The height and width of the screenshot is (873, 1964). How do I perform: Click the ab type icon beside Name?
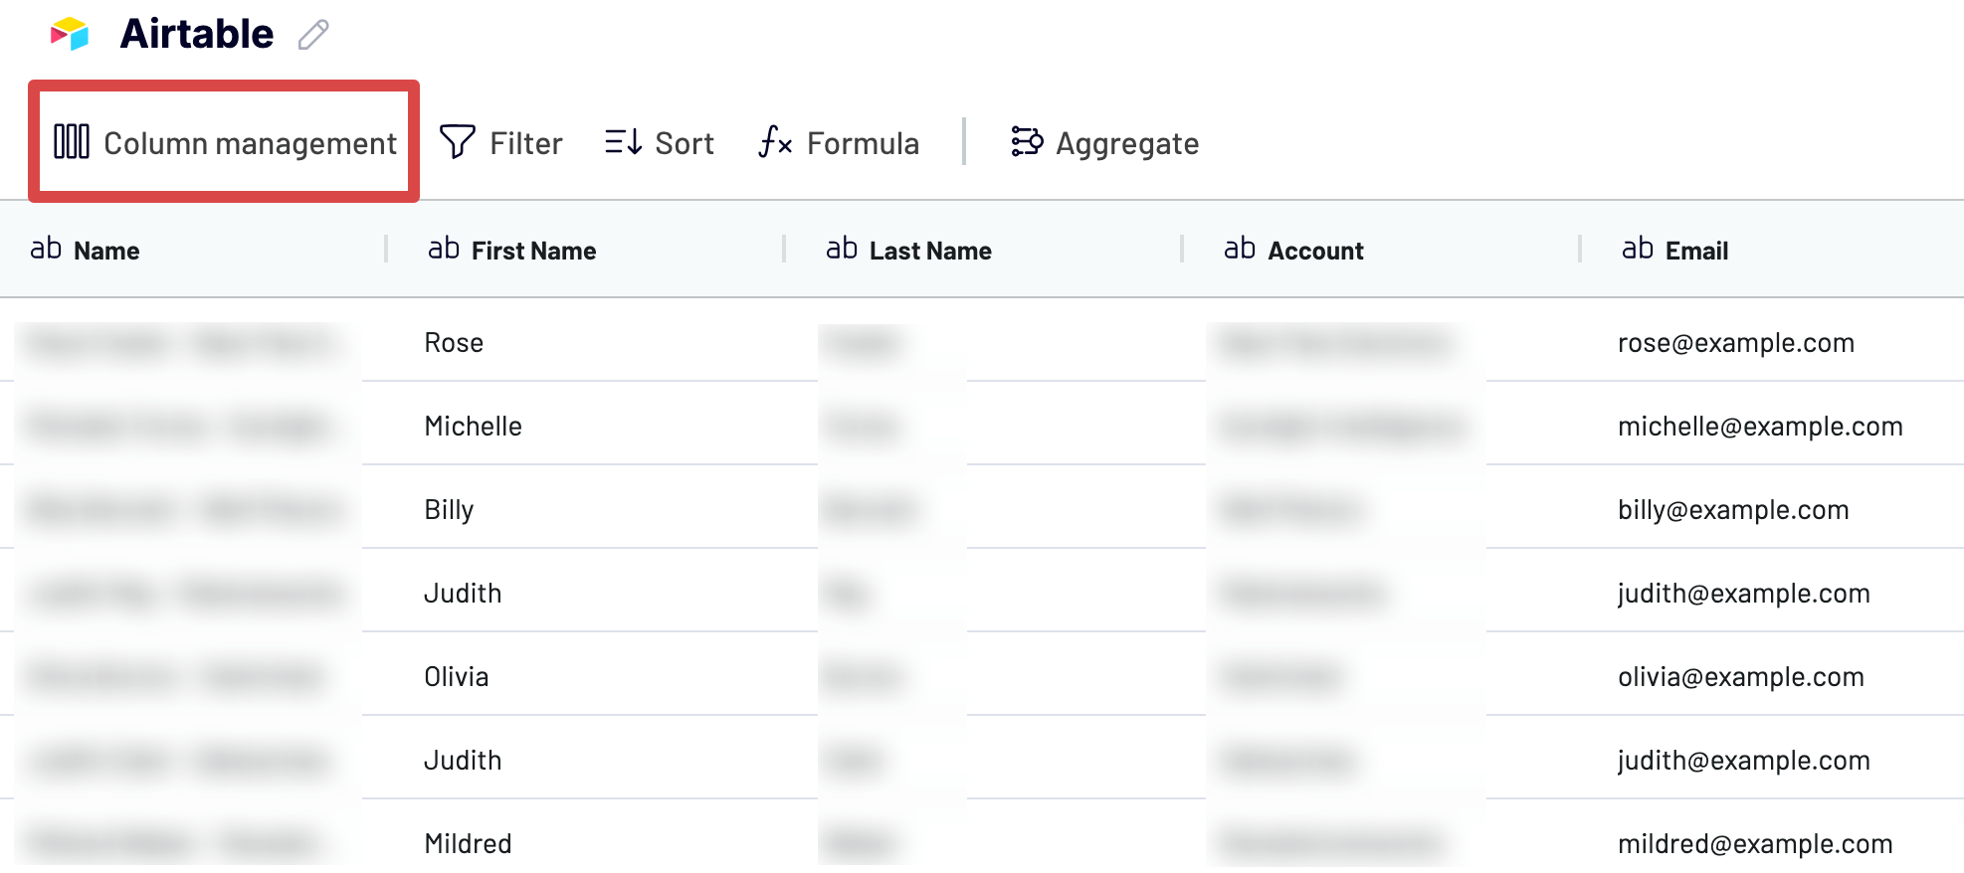click(46, 249)
